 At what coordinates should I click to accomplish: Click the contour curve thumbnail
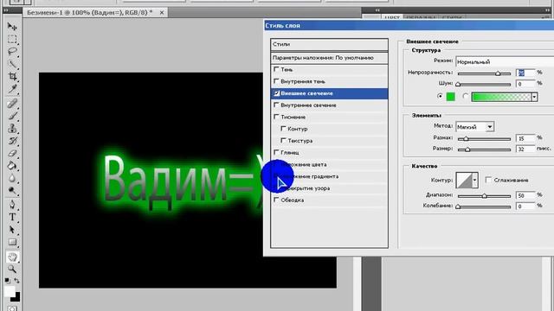tap(464, 181)
